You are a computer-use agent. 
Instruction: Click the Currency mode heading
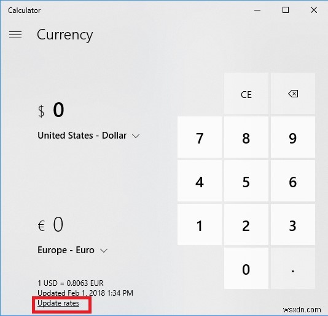[x=65, y=35]
